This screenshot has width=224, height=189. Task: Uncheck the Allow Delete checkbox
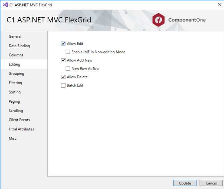coord(63,77)
